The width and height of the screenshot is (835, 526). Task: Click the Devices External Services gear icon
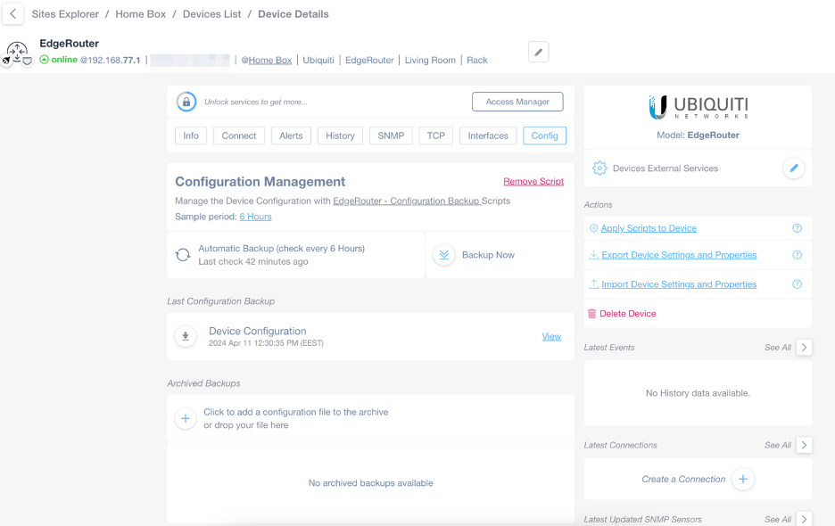click(599, 168)
